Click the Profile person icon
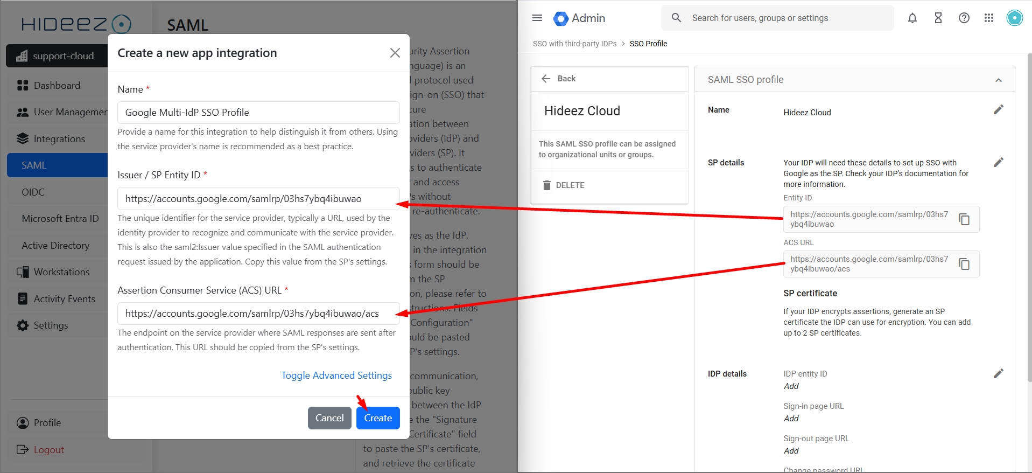 [23, 423]
